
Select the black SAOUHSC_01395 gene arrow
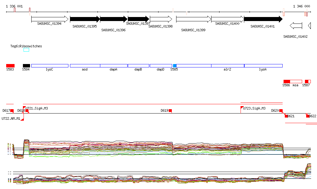[85, 19]
